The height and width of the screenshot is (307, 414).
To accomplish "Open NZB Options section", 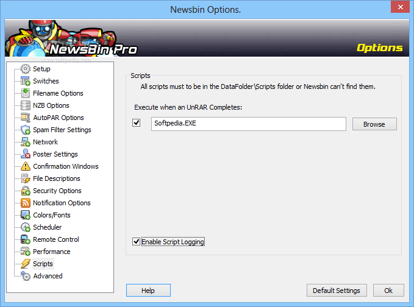I will (51, 105).
